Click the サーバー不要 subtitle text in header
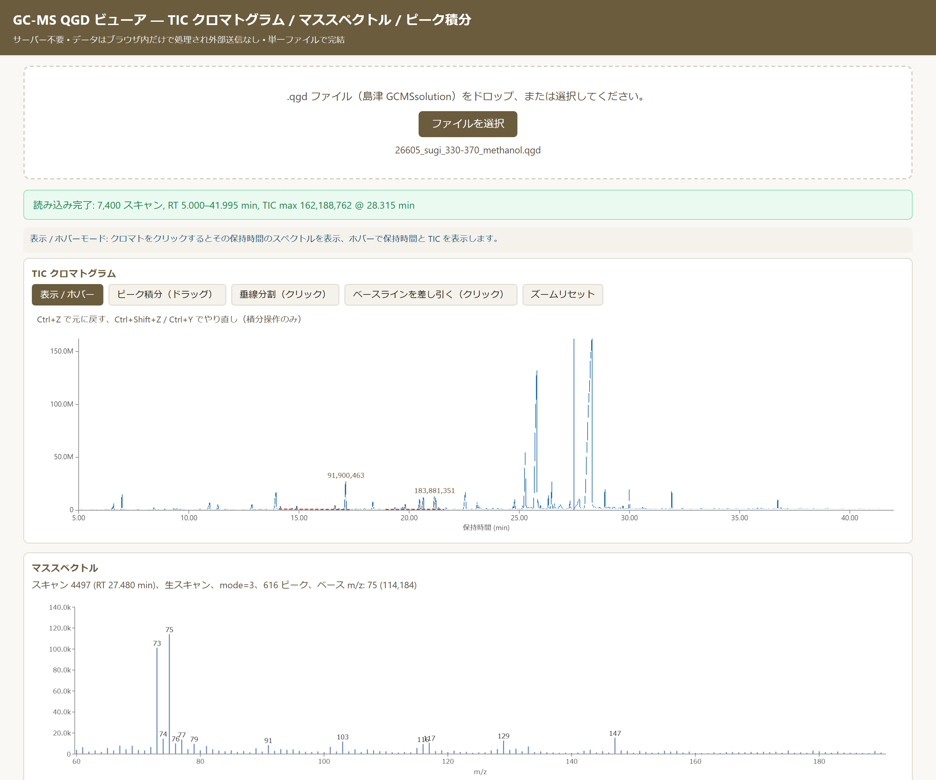This screenshot has height=780, width=936. click(x=179, y=40)
